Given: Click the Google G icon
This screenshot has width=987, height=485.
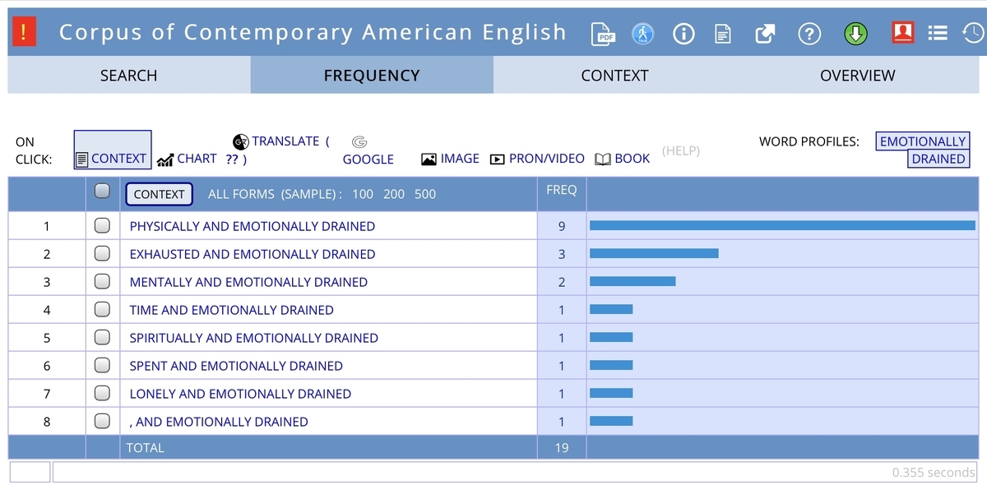Looking at the screenshot, I should click(359, 141).
